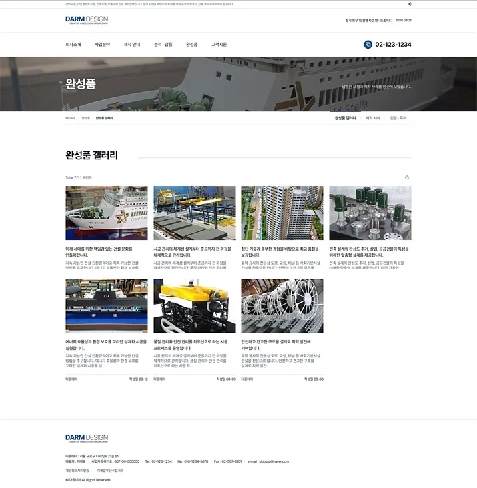The image size is (477, 488).
Task: Click the 완성품 갤러리 page heading
Action: 92,155
